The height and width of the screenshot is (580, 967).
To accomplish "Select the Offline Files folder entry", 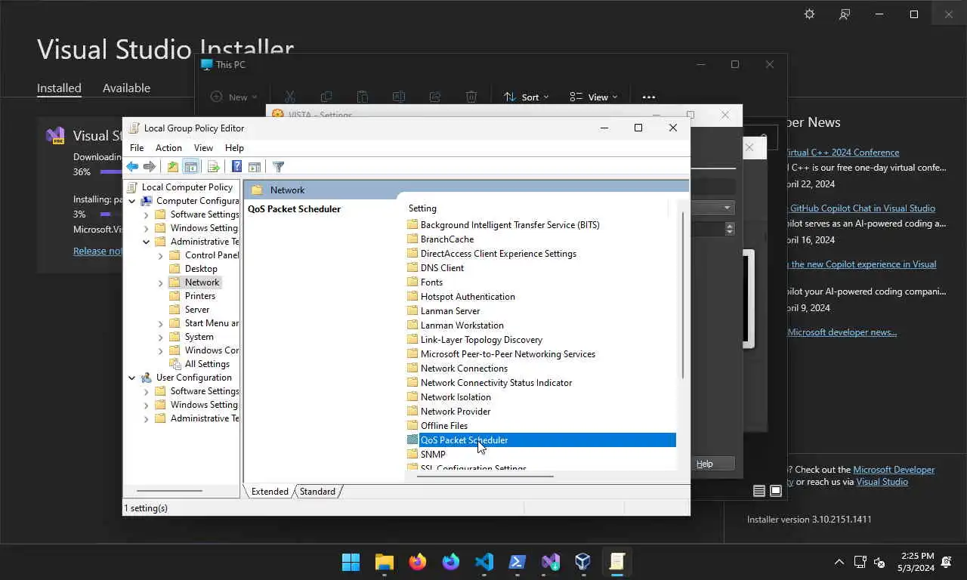I will pos(443,426).
